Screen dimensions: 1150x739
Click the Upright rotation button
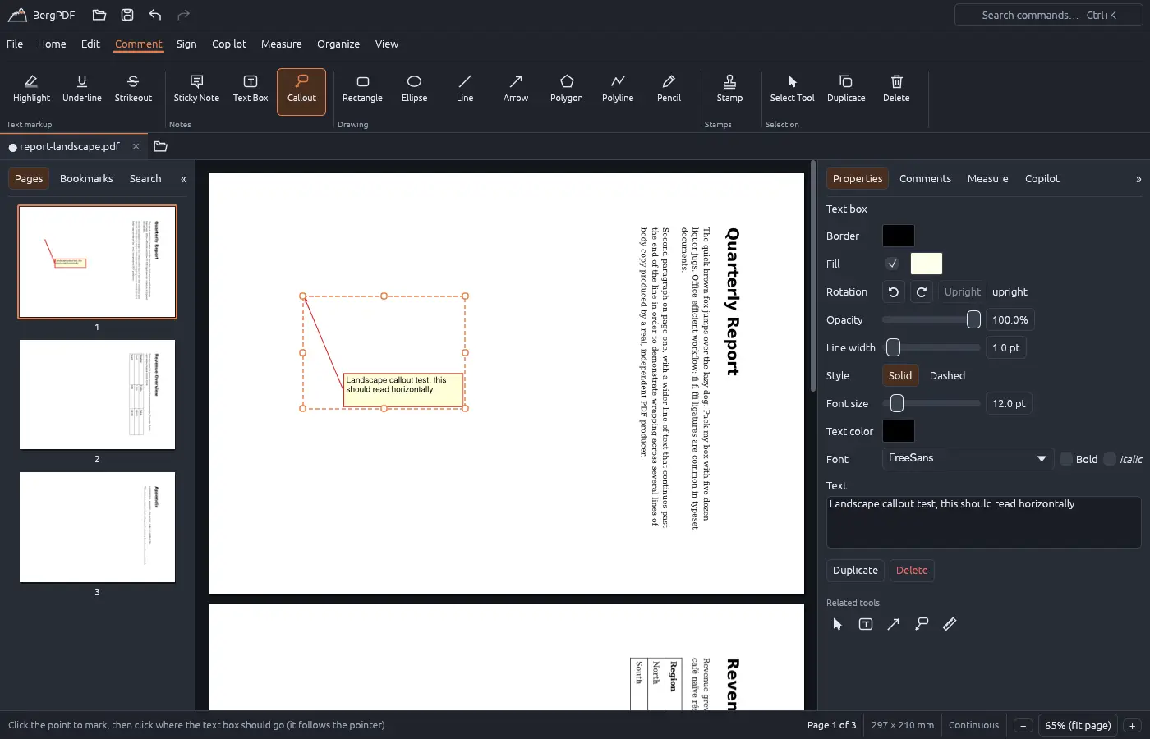962,292
